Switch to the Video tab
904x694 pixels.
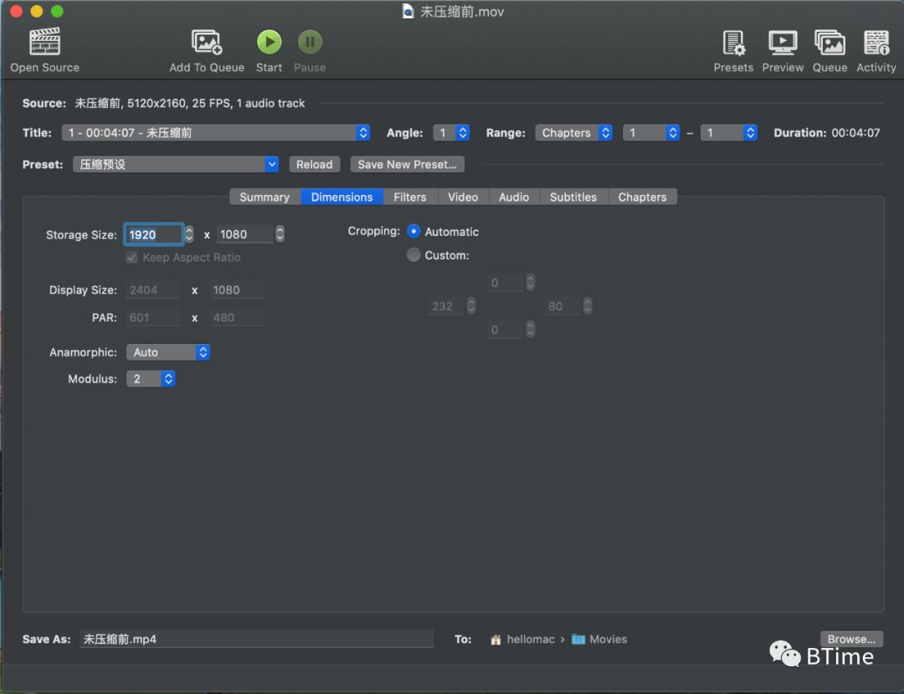[x=463, y=198]
